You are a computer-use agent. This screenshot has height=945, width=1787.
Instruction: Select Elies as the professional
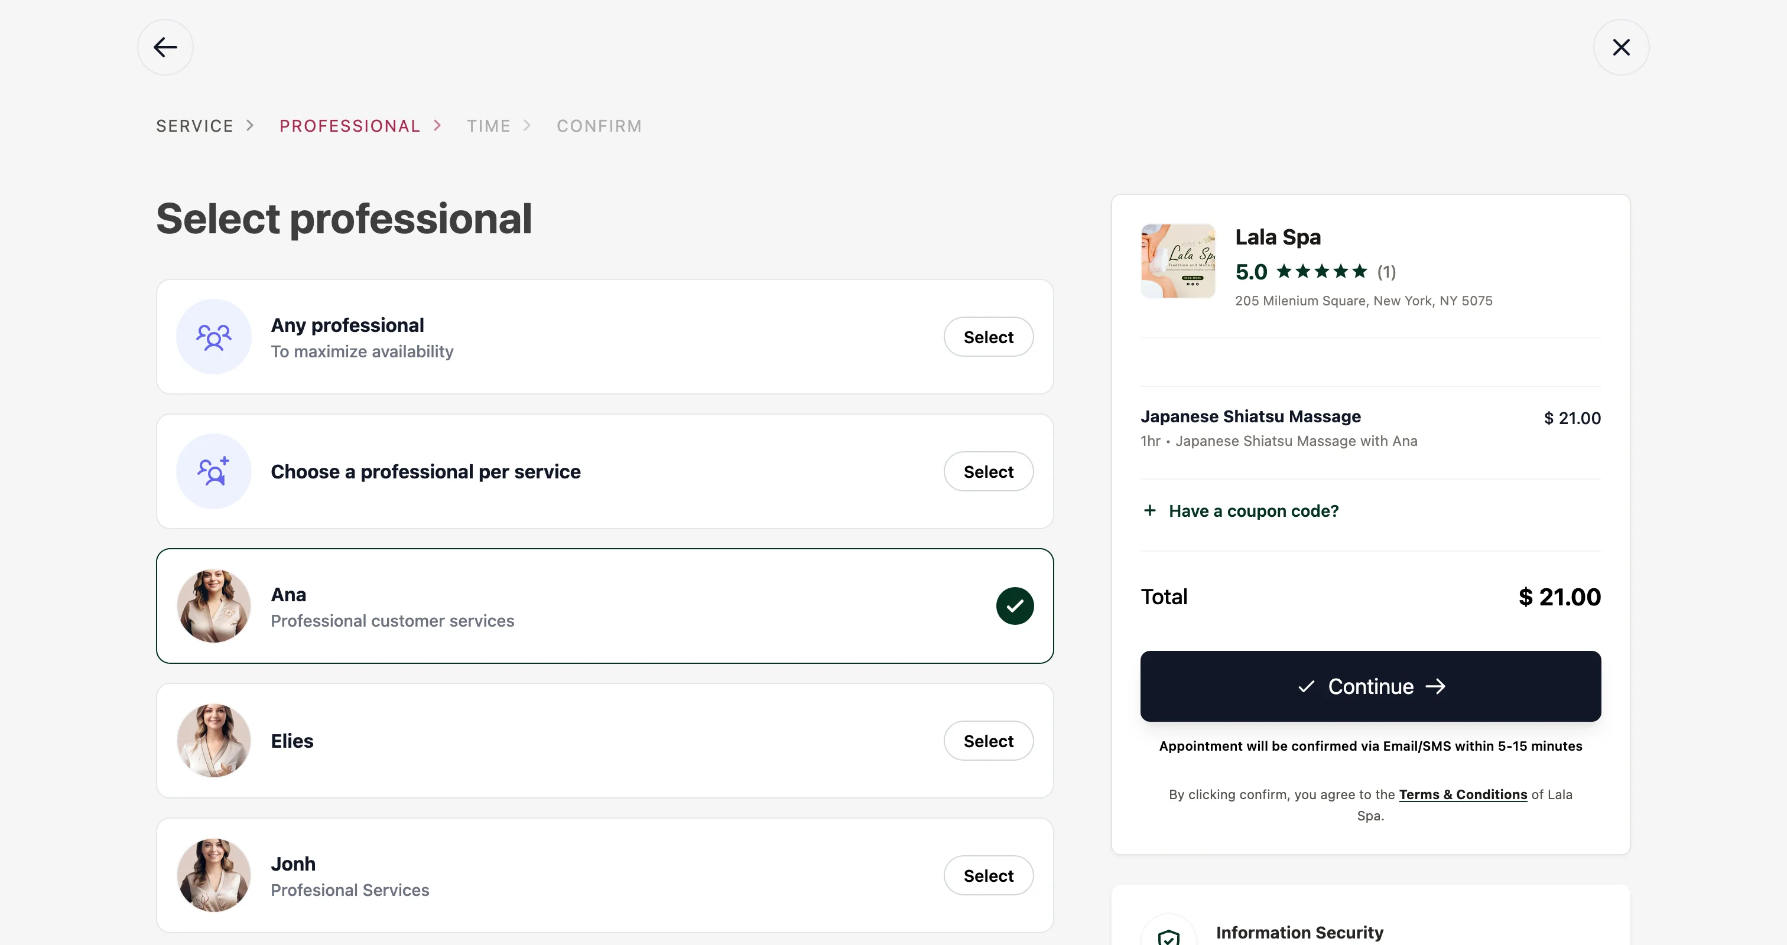click(x=989, y=741)
